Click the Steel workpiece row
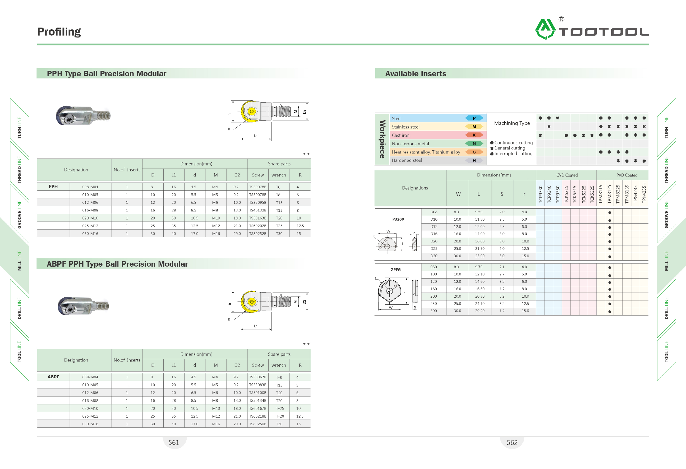Viewport: 686px width, 469px height. [438, 118]
